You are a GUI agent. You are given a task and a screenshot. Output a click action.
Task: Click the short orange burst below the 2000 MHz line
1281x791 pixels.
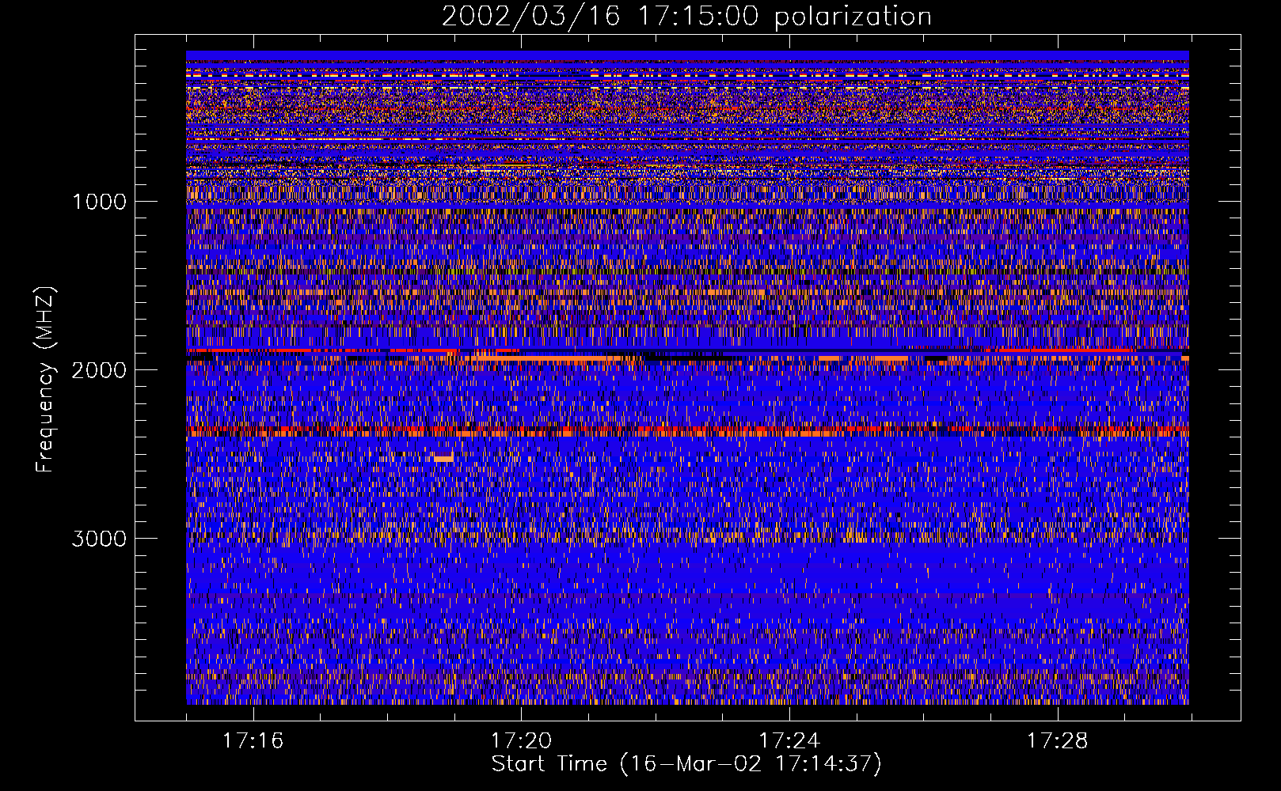(443, 458)
